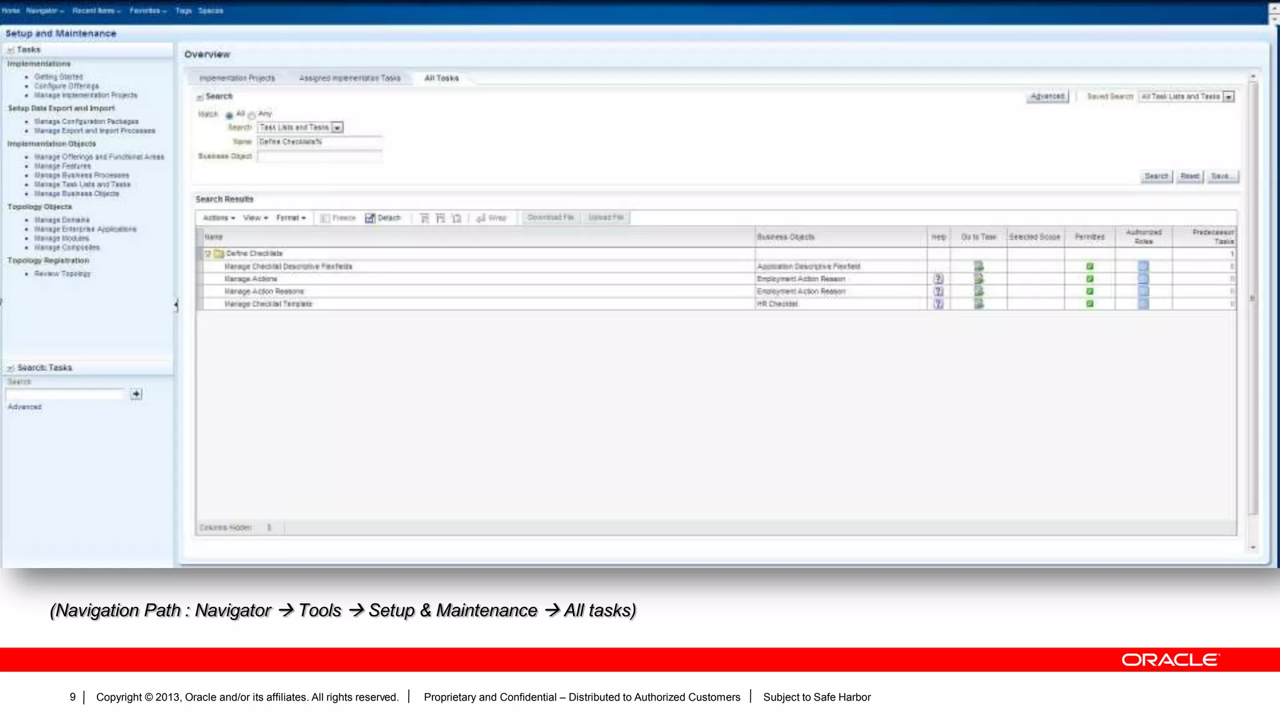The image size is (1280, 720).
Task: Click the Tasks search text box
Action: [x=66, y=394]
